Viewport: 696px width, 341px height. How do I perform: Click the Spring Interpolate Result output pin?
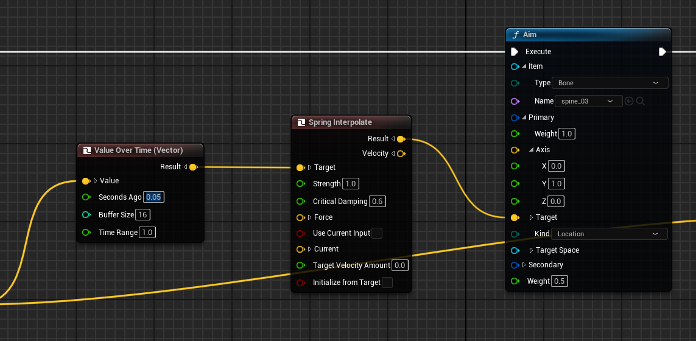(401, 139)
